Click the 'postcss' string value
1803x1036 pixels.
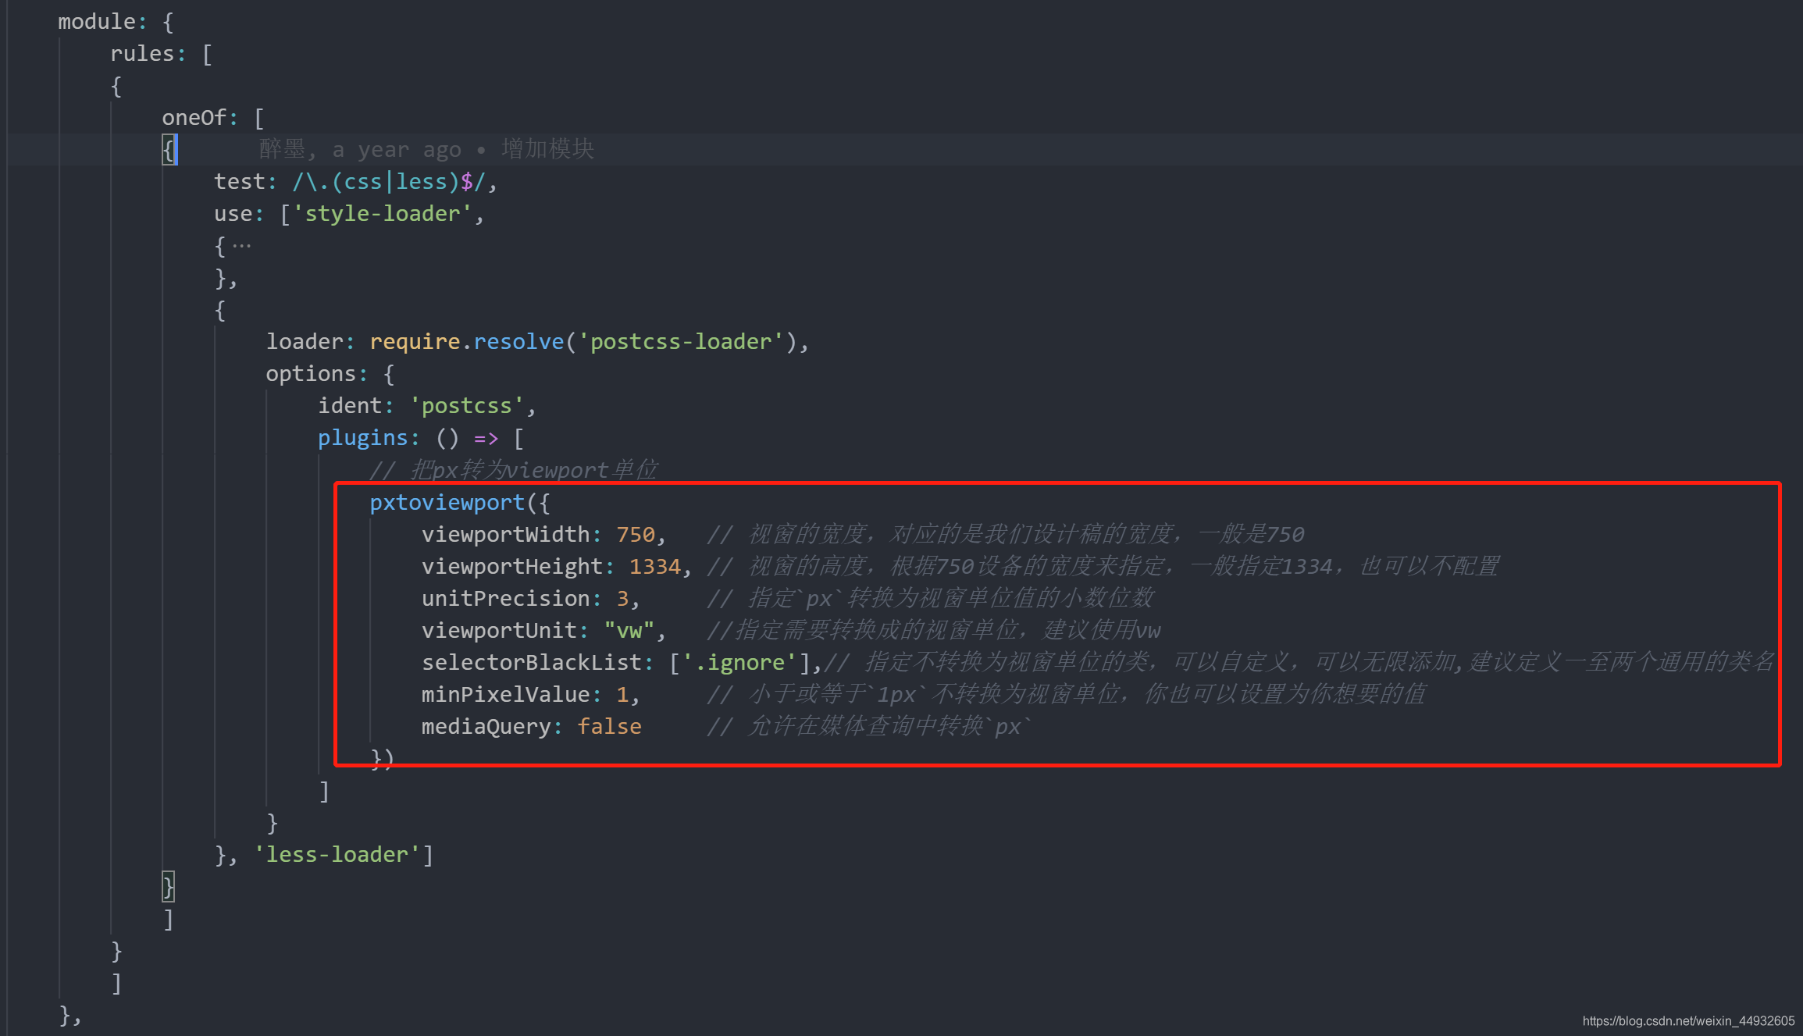[x=467, y=406]
